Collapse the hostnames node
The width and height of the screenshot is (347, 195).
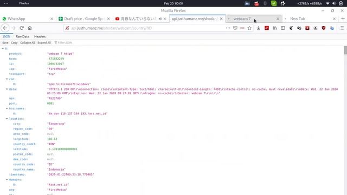[7, 108]
